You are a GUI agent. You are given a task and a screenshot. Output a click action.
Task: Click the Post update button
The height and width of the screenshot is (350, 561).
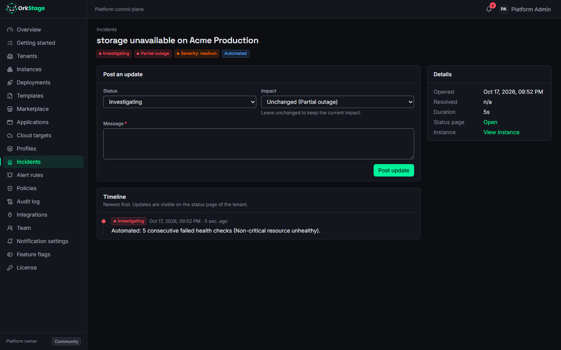click(393, 170)
